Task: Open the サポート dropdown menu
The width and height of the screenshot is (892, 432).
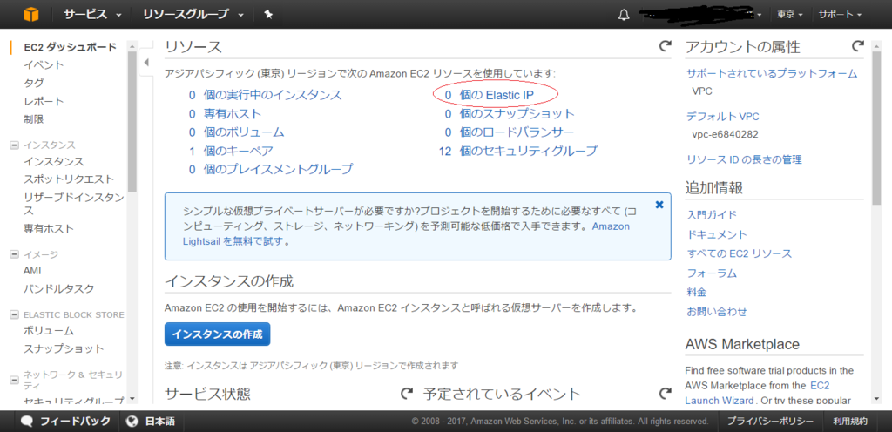Action: click(x=840, y=14)
